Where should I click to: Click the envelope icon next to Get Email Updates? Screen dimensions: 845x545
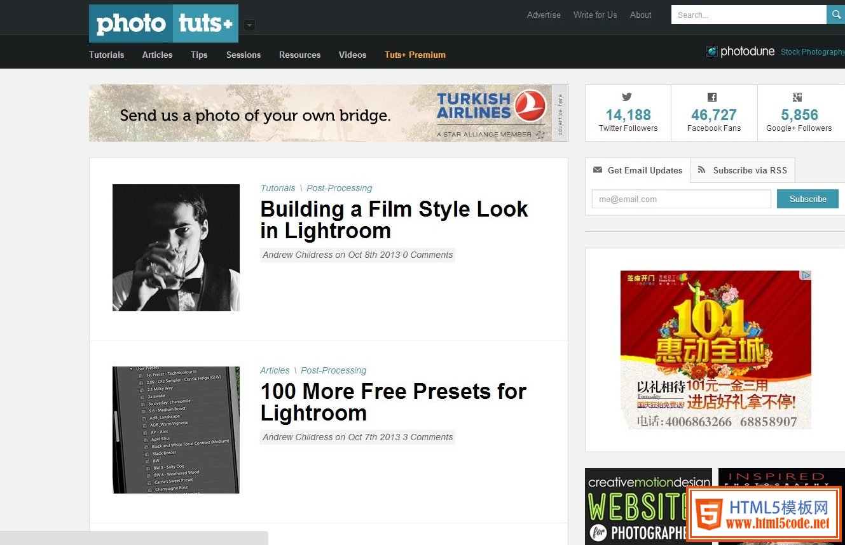(598, 170)
